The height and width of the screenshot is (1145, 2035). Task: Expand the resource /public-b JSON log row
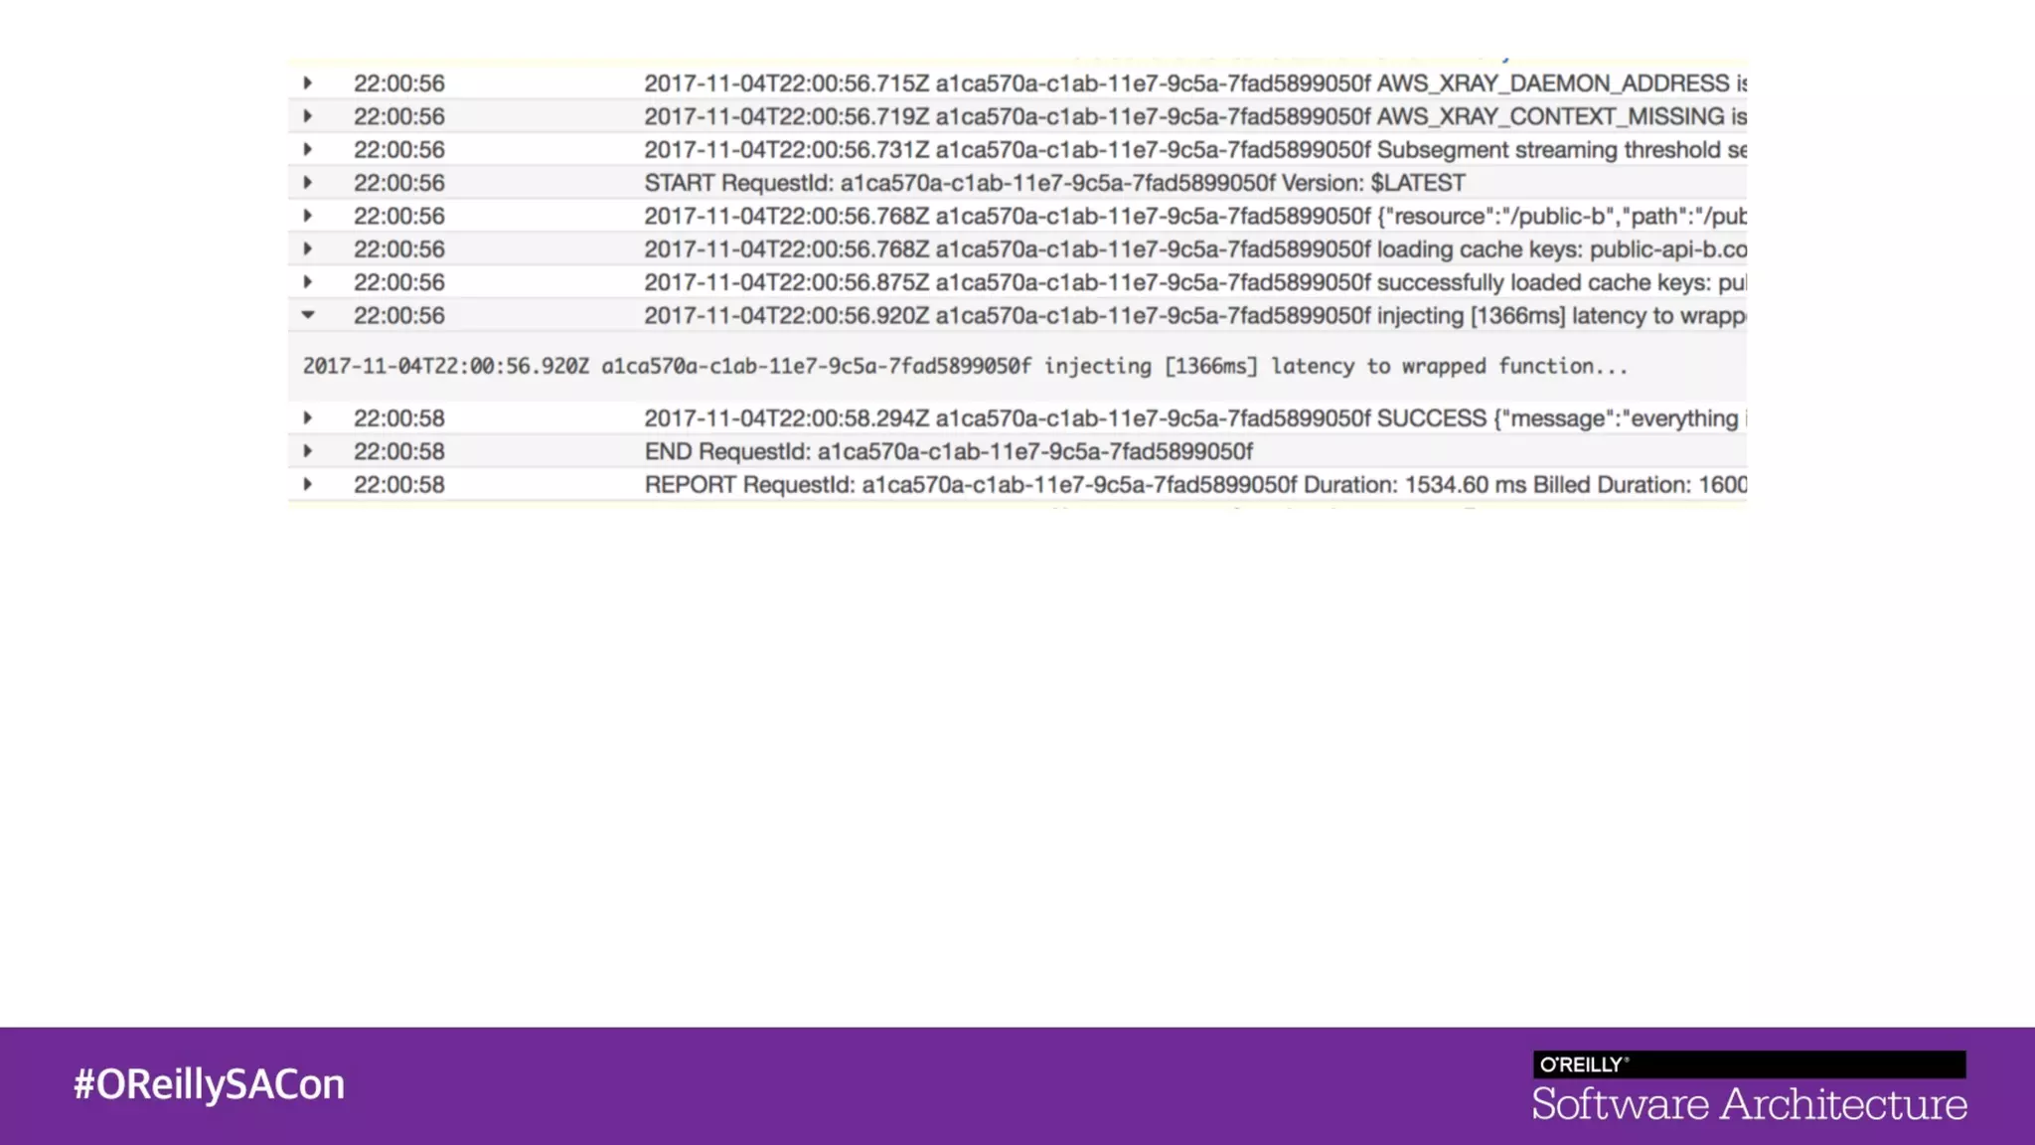point(308,216)
